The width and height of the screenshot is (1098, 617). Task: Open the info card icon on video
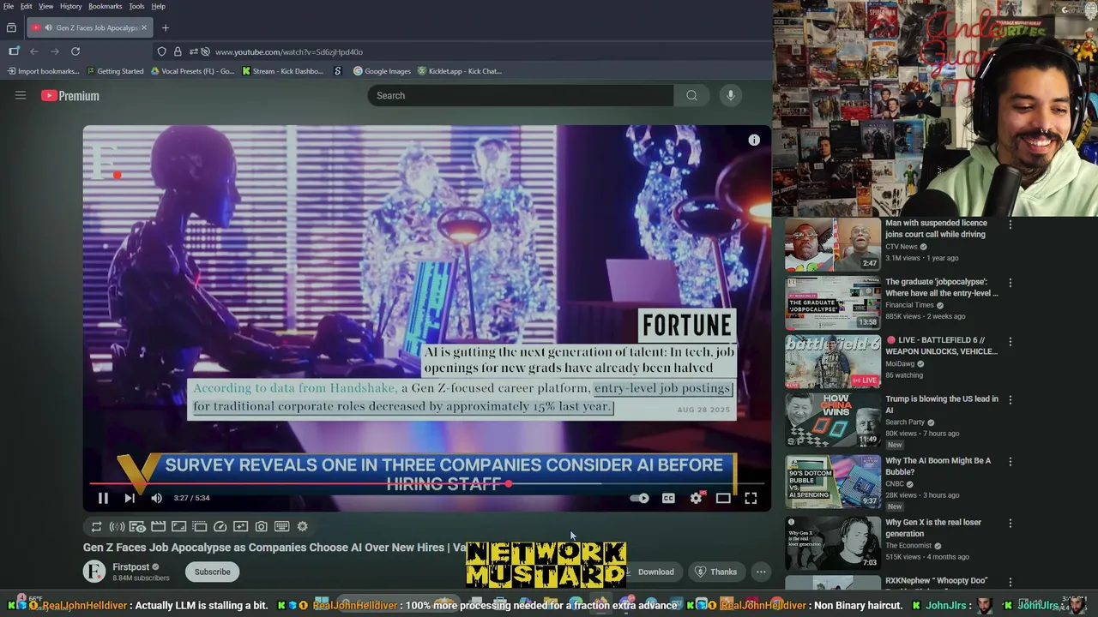click(x=754, y=141)
